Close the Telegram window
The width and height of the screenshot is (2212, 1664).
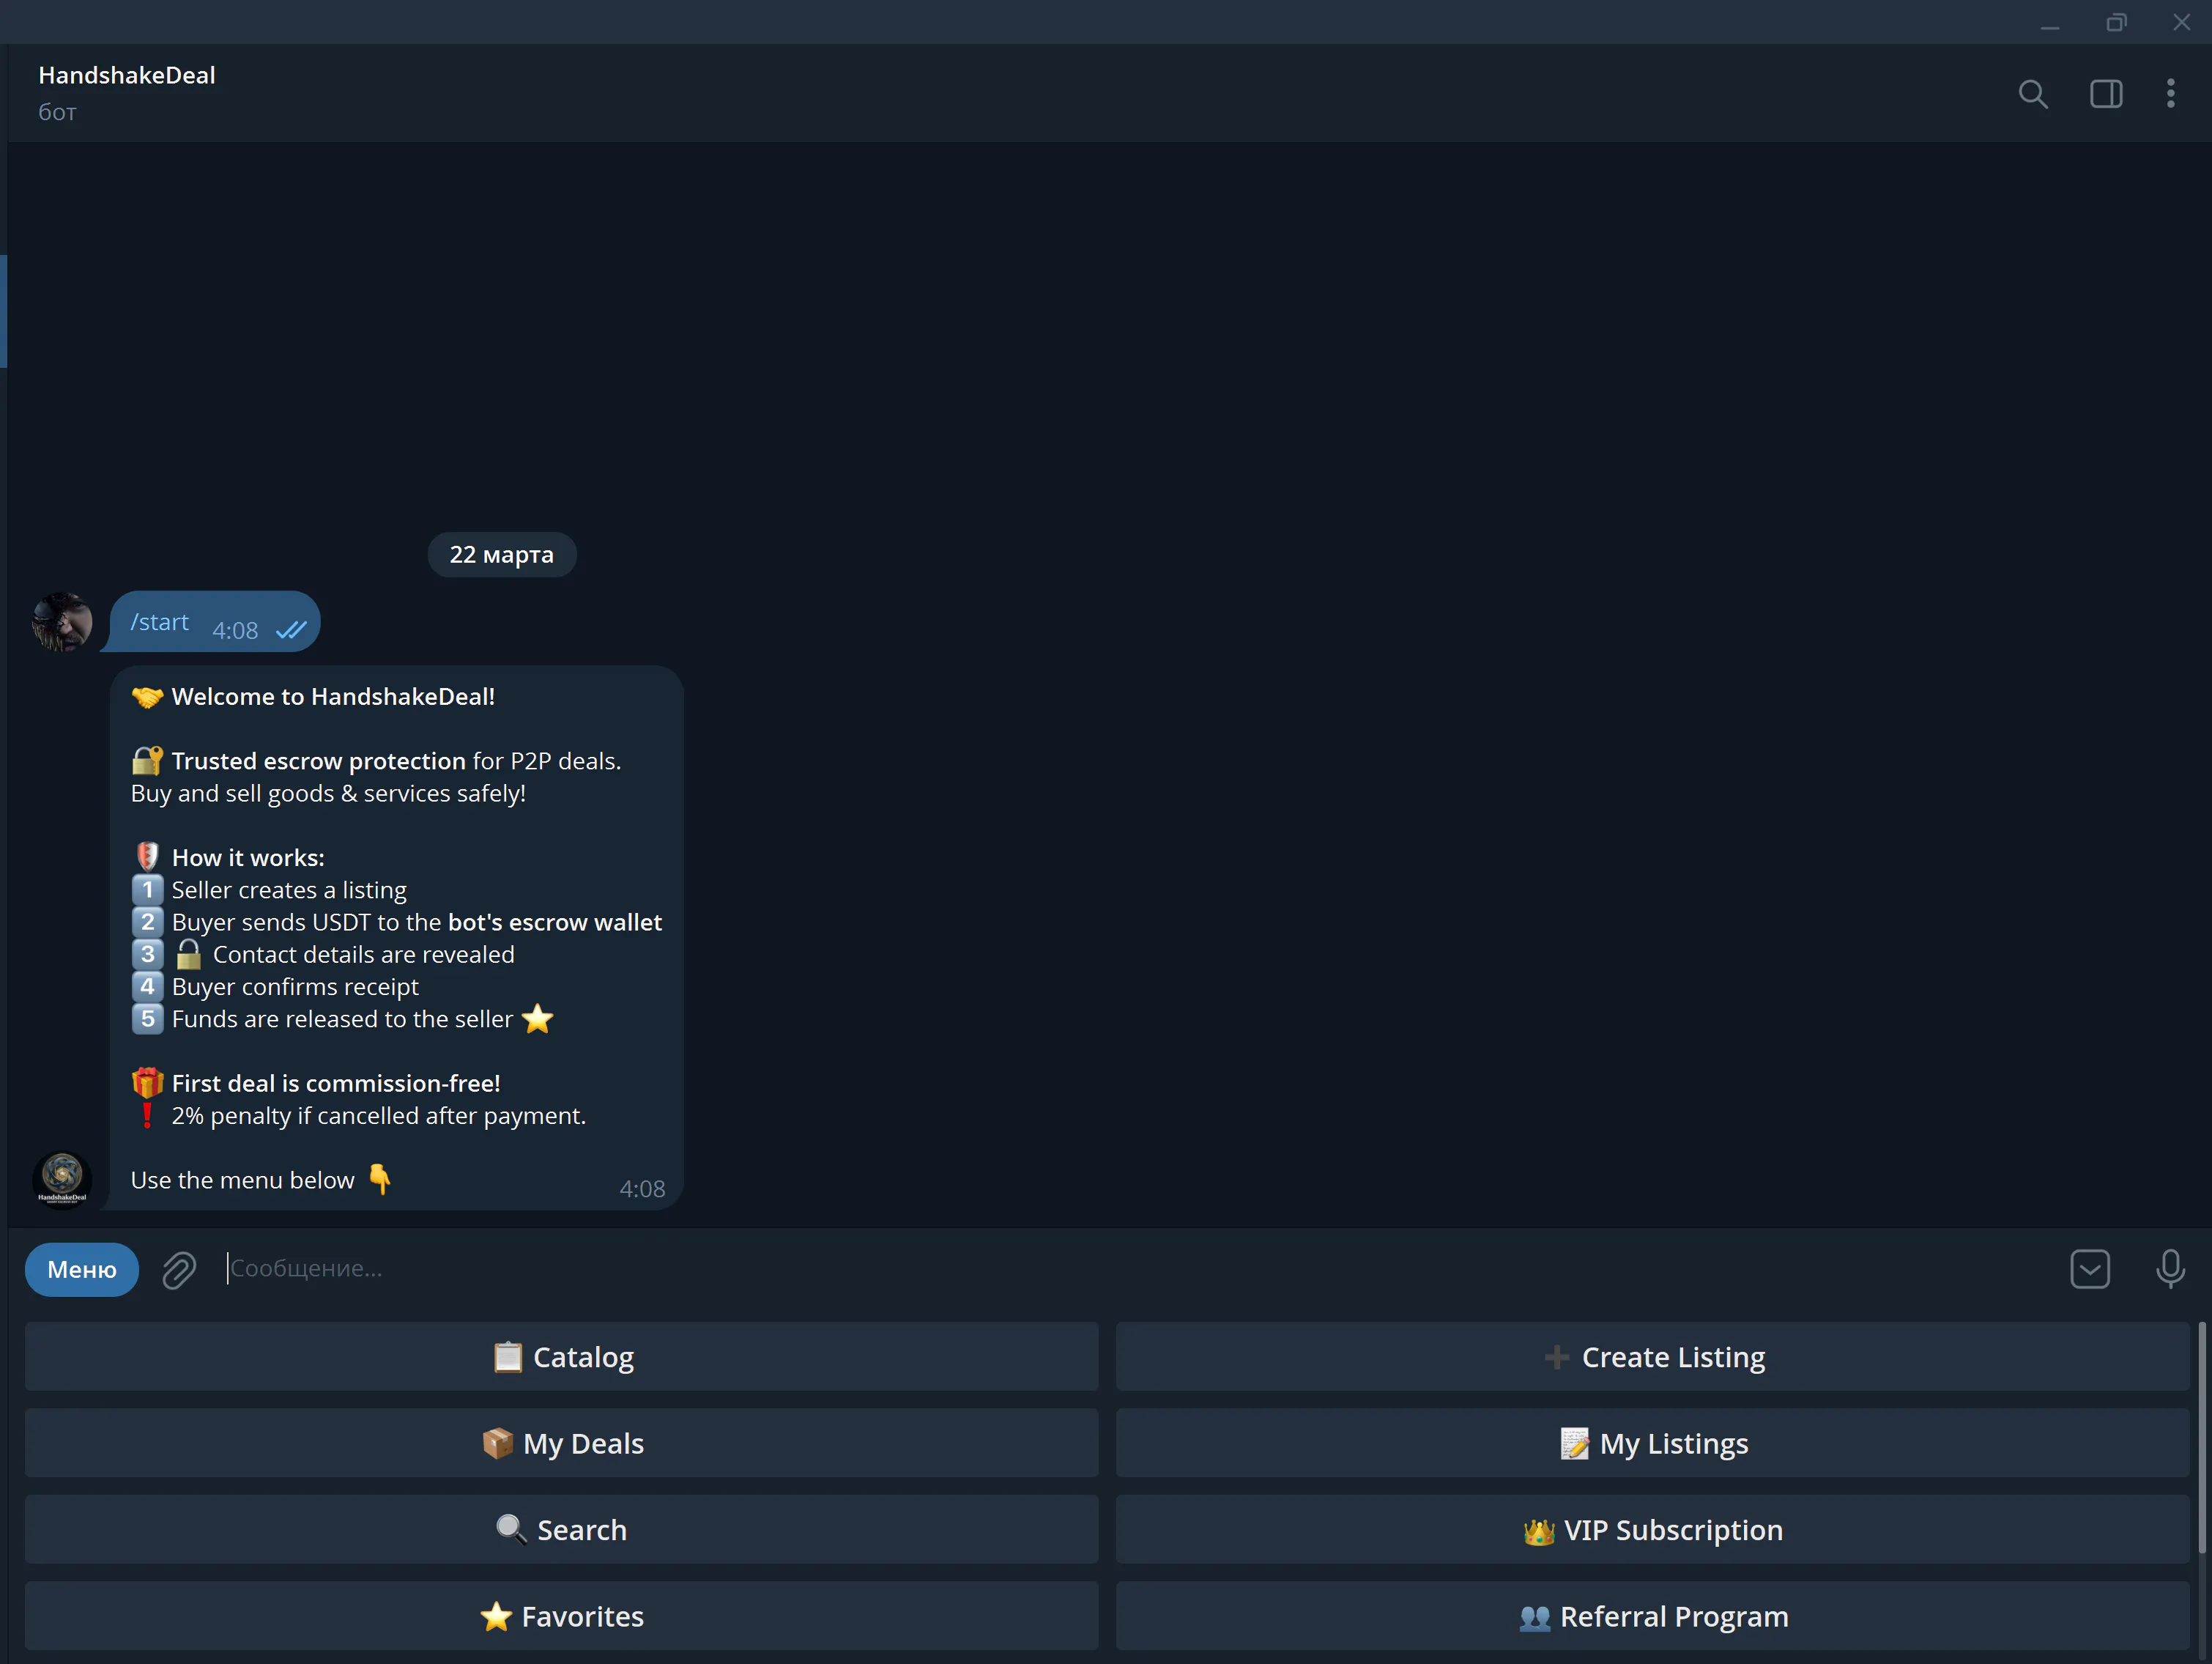[2182, 22]
